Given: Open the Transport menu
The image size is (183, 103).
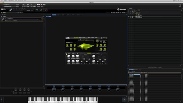Looking at the screenshot, I should [x=21, y=1].
